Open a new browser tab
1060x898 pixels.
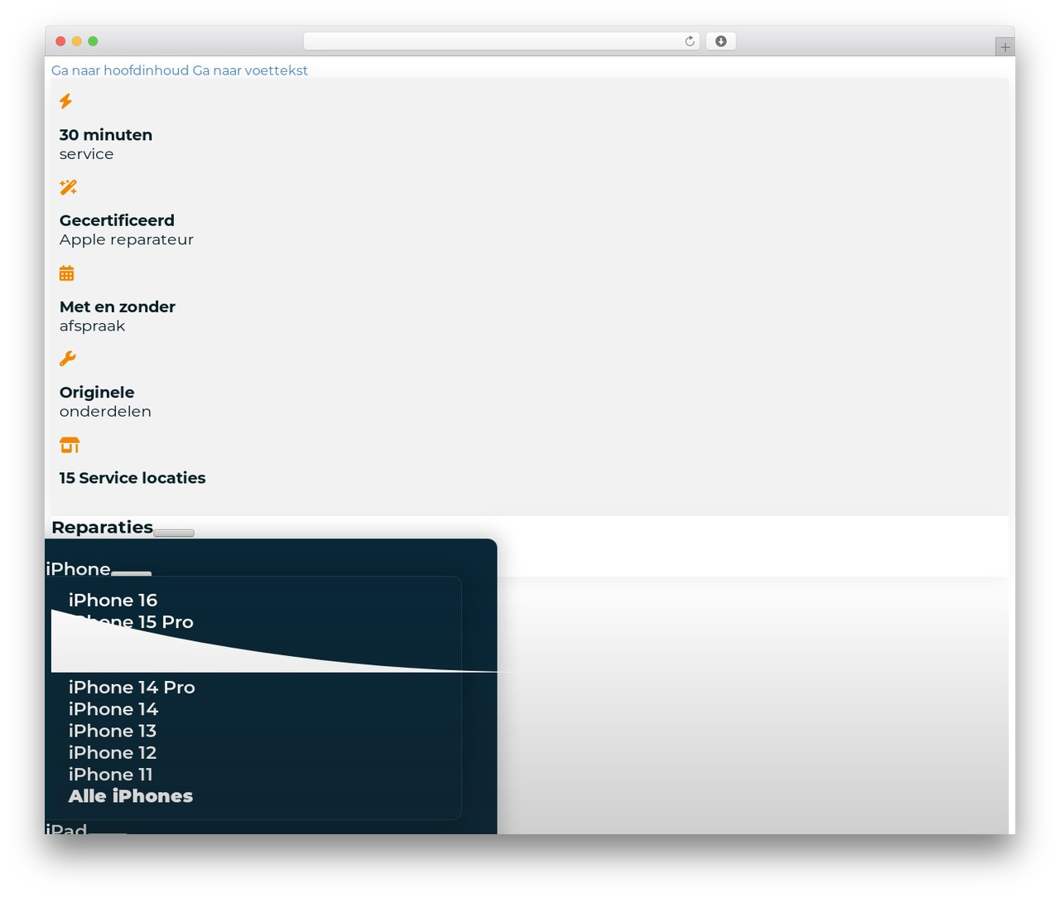tap(1005, 47)
